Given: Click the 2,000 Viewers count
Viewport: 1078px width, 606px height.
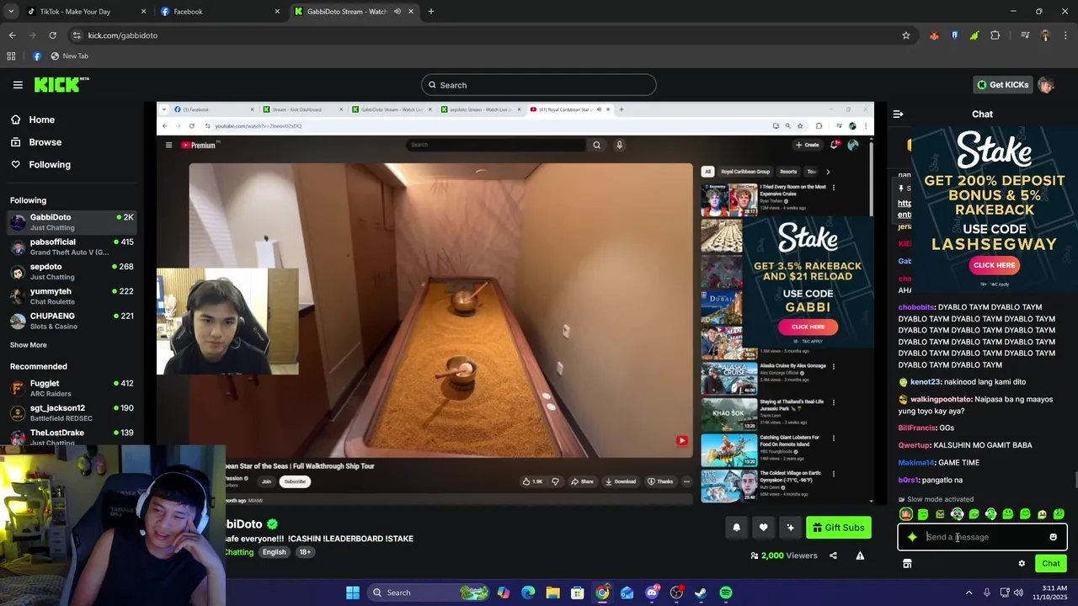Looking at the screenshot, I should tap(784, 555).
